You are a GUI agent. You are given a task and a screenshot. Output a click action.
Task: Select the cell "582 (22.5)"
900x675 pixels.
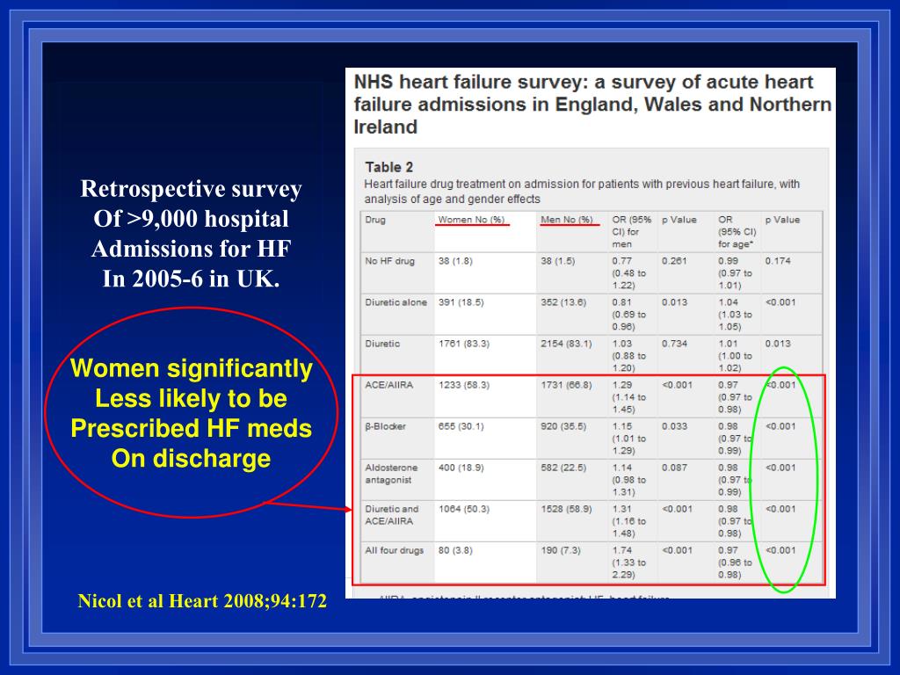tap(563, 468)
